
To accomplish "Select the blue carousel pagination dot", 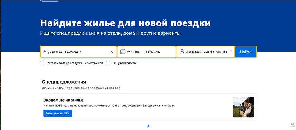I will [x=148, y=126].
